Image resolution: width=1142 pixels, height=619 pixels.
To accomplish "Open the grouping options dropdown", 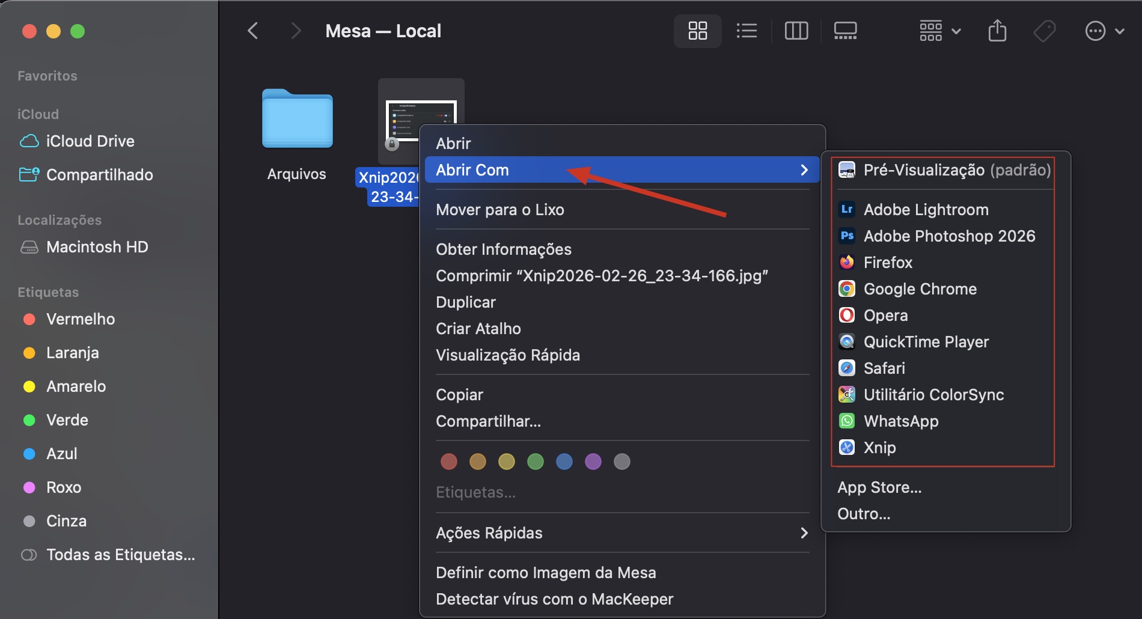I will [938, 30].
